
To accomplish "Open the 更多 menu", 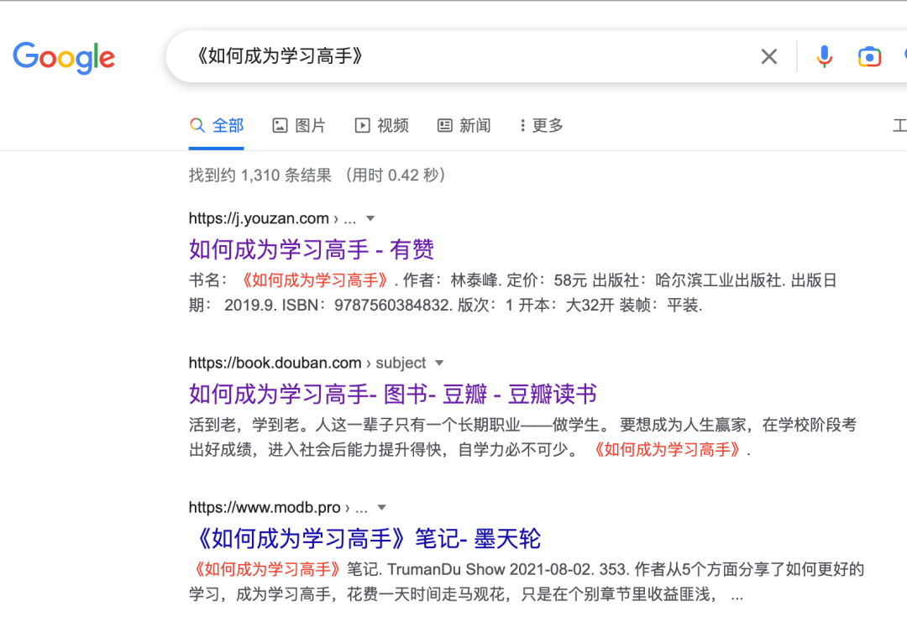I will tap(542, 126).
